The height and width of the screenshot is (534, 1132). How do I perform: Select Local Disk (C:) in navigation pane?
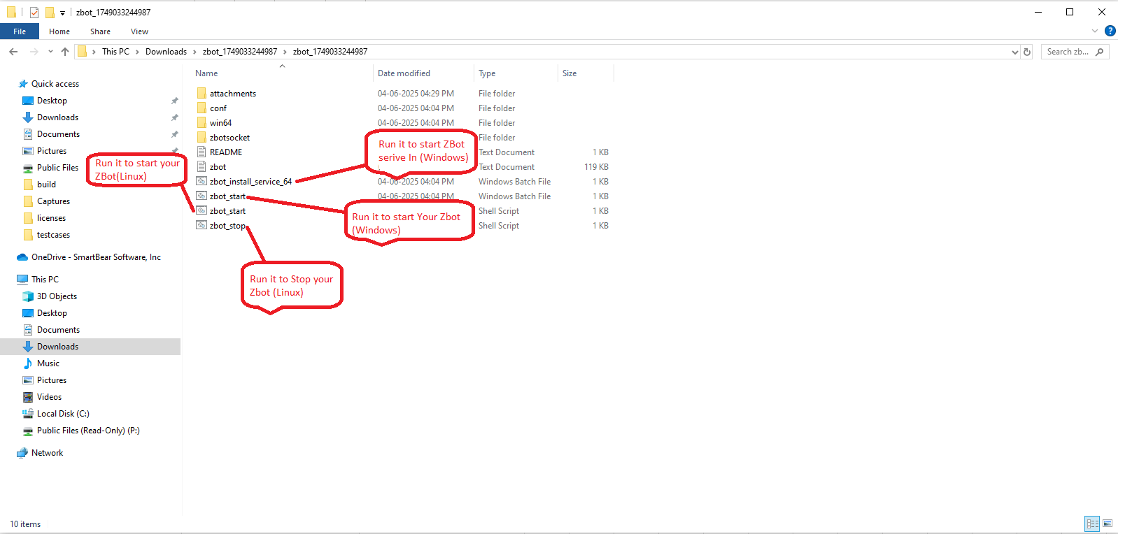(63, 414)
